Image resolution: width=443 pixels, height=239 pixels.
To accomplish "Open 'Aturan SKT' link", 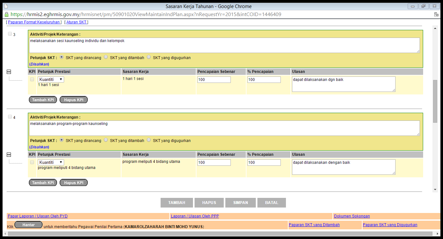I will (76, 22).
